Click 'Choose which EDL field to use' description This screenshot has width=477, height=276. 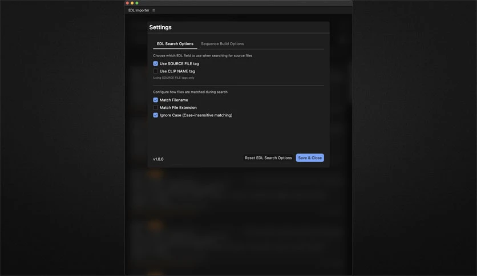[x=203, y=56]
